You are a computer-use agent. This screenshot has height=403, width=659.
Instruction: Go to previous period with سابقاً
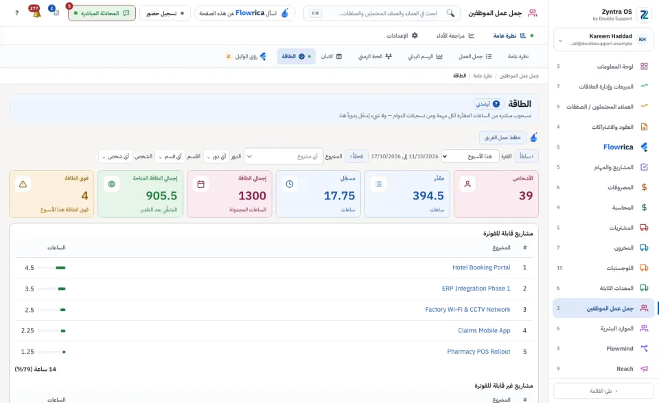click(527, 156)
